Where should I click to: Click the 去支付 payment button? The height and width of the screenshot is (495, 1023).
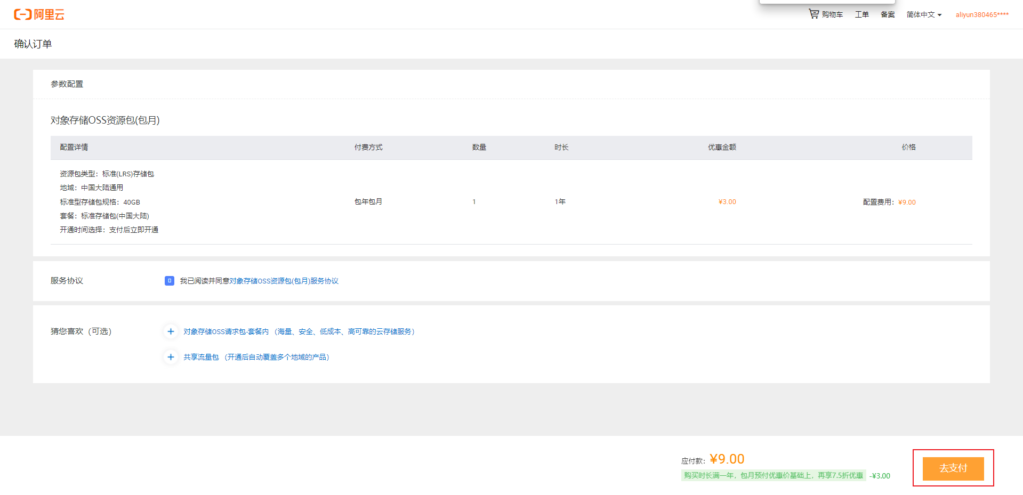(954, 468)
